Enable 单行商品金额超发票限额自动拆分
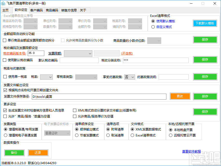This screenshot has width=221, height=166. 4,40
